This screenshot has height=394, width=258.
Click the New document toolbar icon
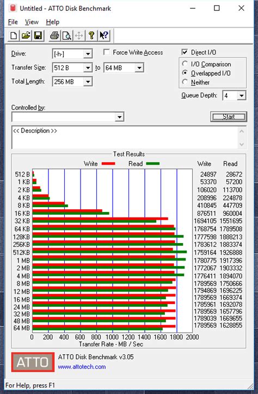pyautogui.click(x=14, y=35)
